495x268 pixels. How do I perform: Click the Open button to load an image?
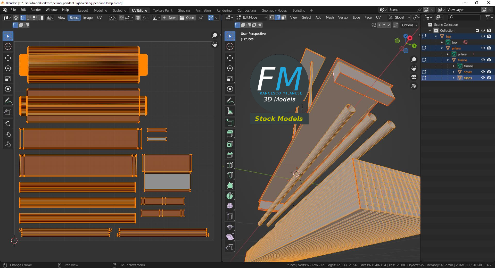pyautogui.click(x=187, y=18)
